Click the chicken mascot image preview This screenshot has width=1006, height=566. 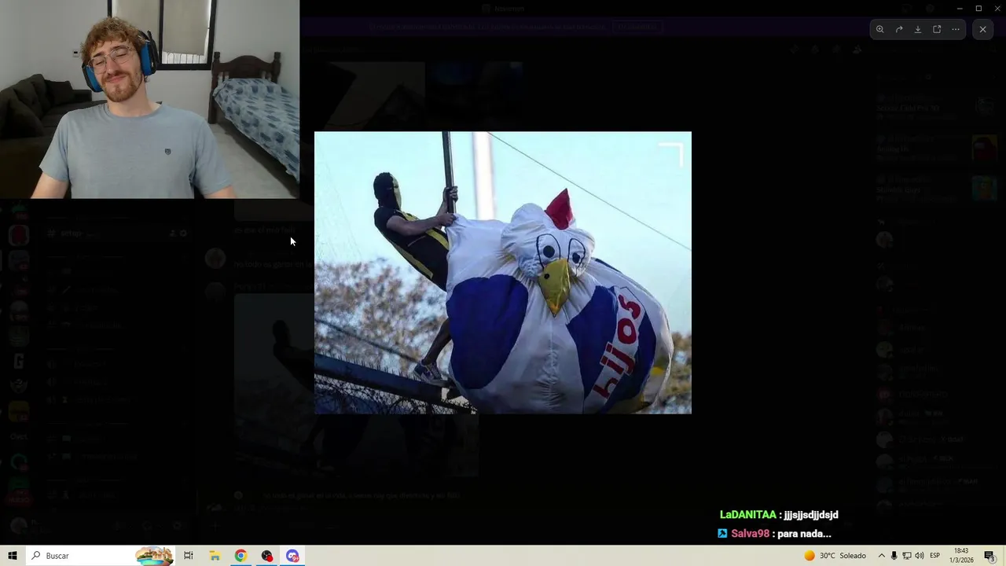(503, 273)
